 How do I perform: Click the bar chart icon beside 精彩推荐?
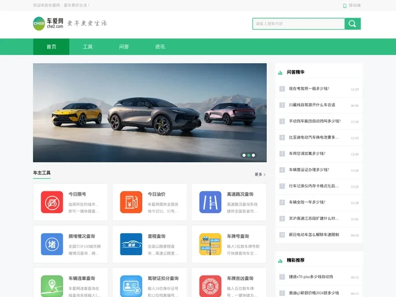click(x=280, y=261)
